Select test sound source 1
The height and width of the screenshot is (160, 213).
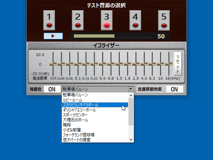[49, 20]
